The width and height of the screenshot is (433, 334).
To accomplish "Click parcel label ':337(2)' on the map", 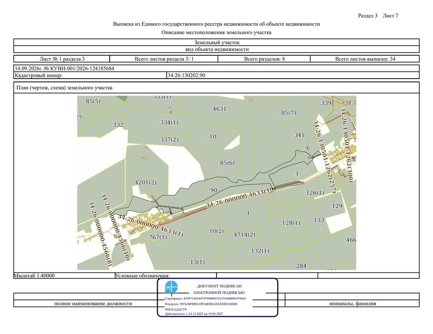I will pos(169,139).
